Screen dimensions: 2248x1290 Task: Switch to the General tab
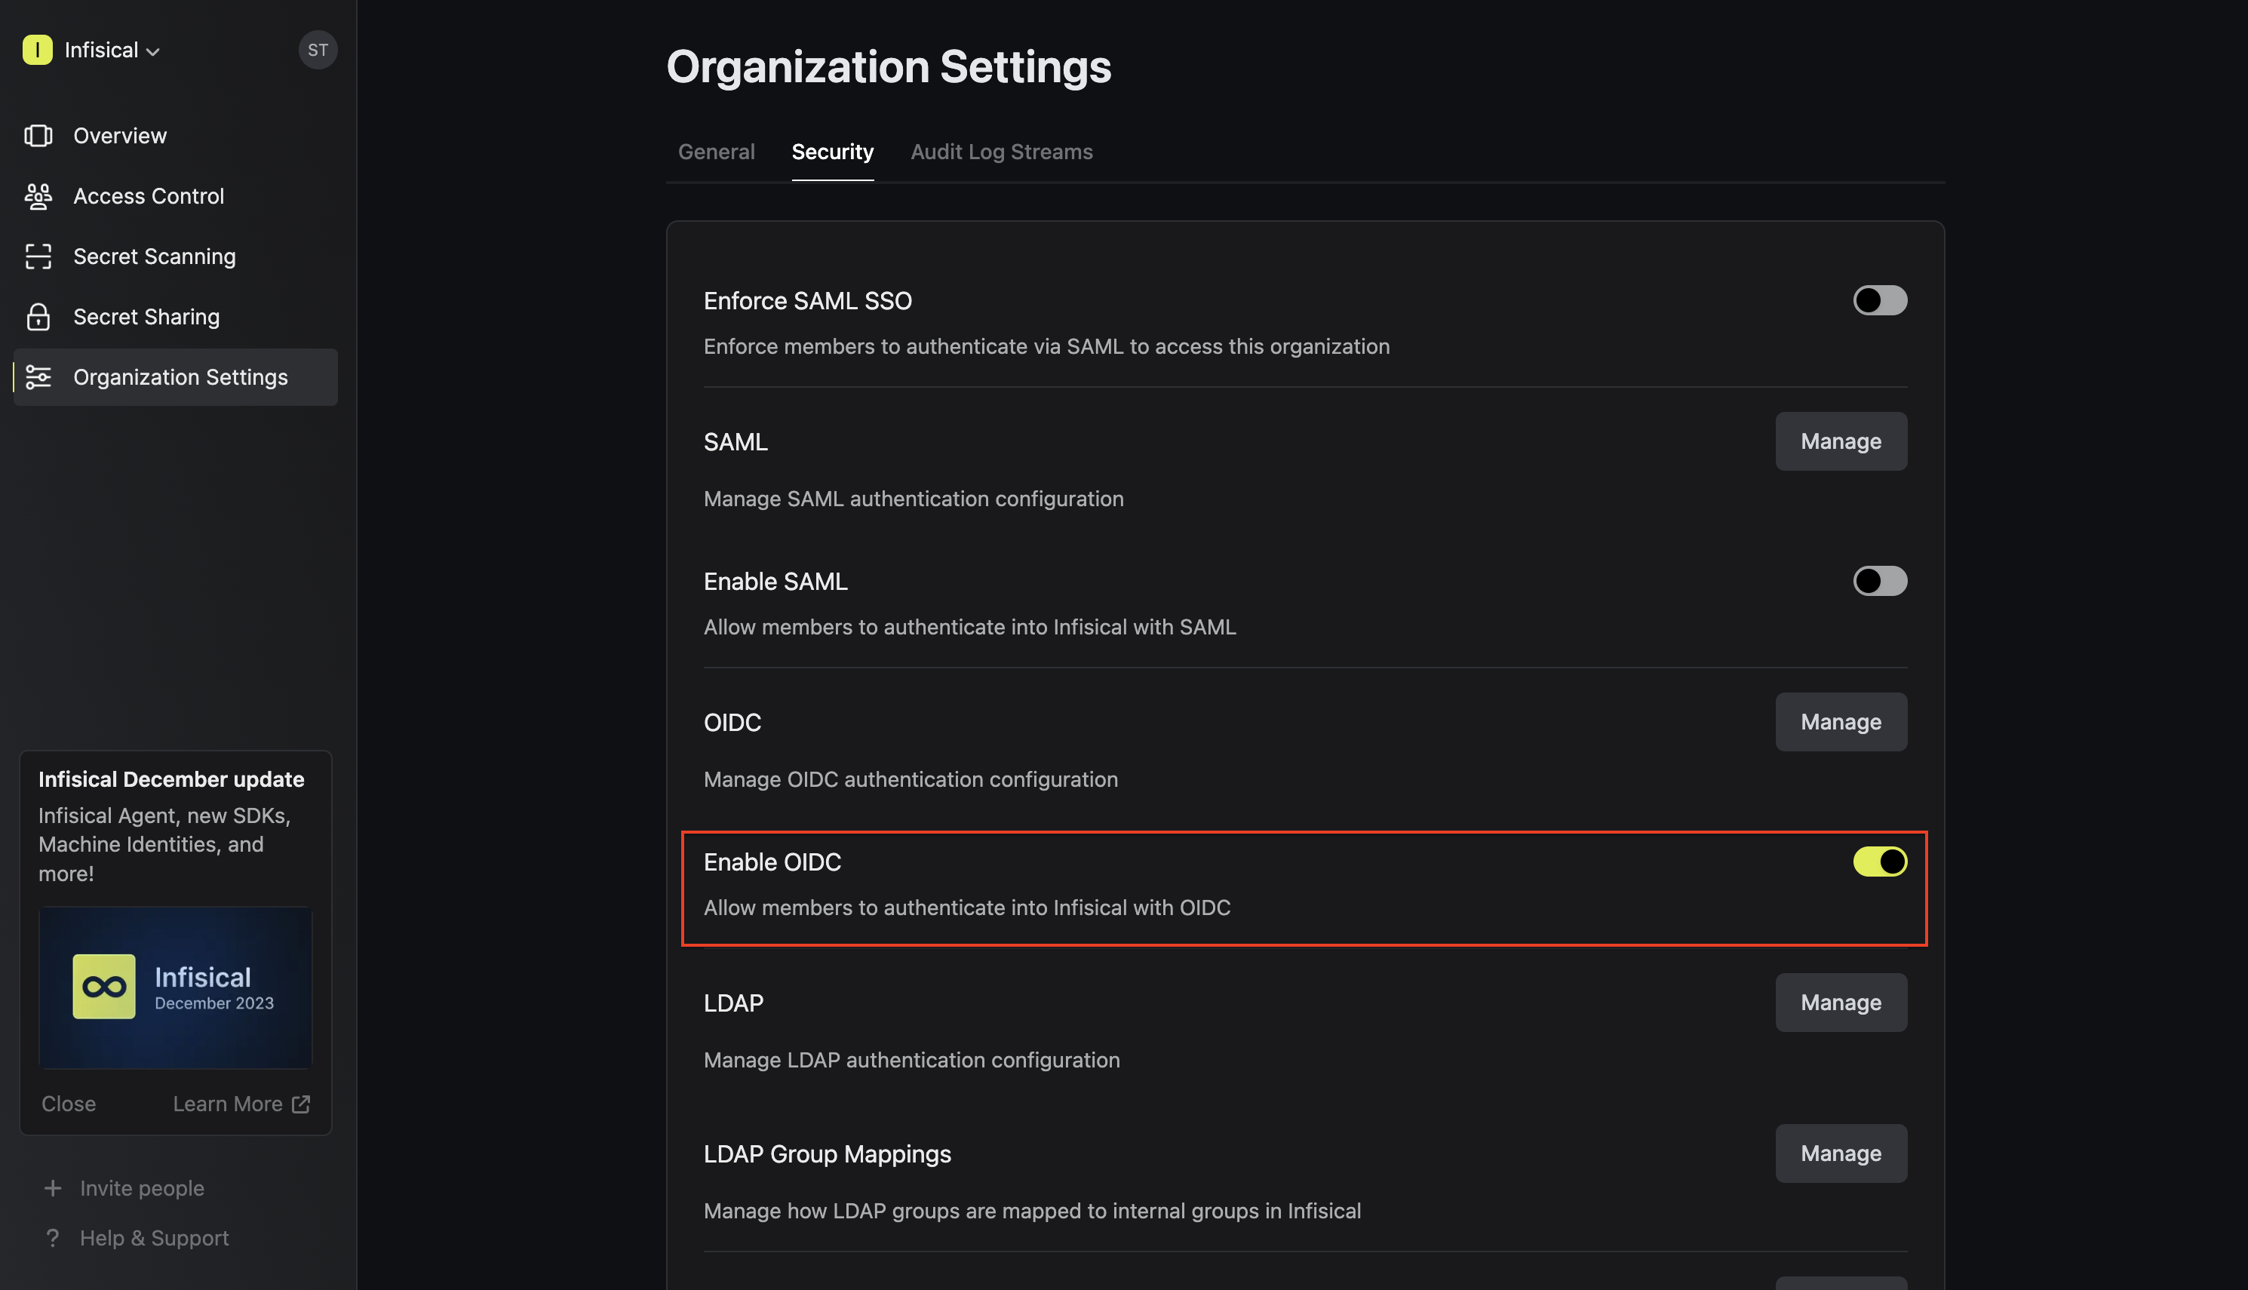point(716,152)
